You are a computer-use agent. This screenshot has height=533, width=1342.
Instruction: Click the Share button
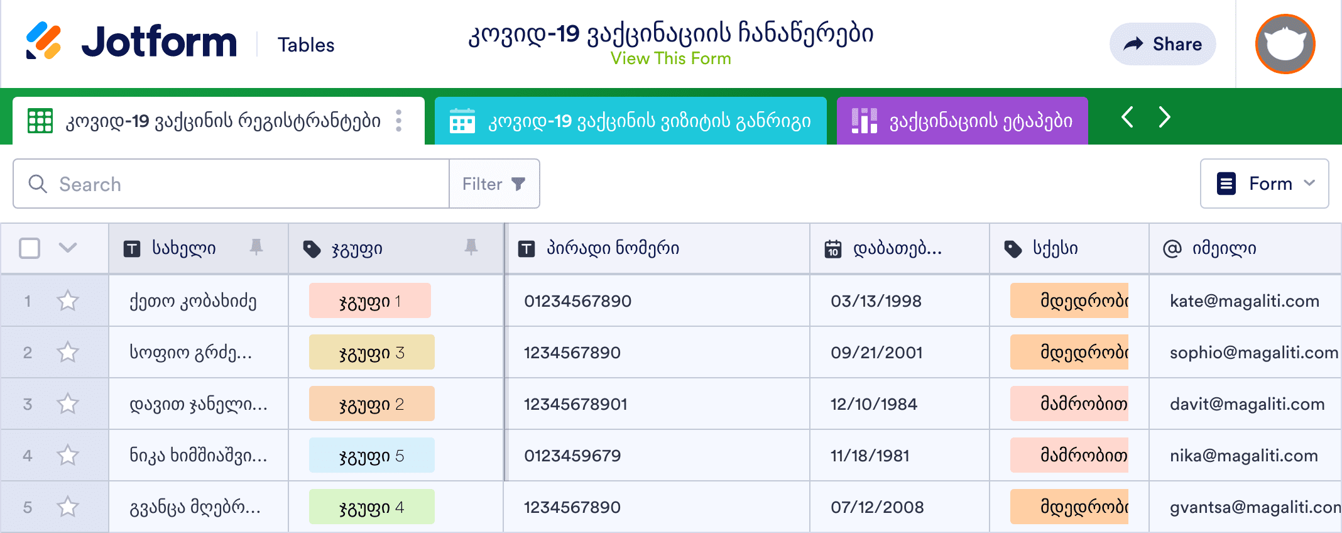coord(1162,44)
